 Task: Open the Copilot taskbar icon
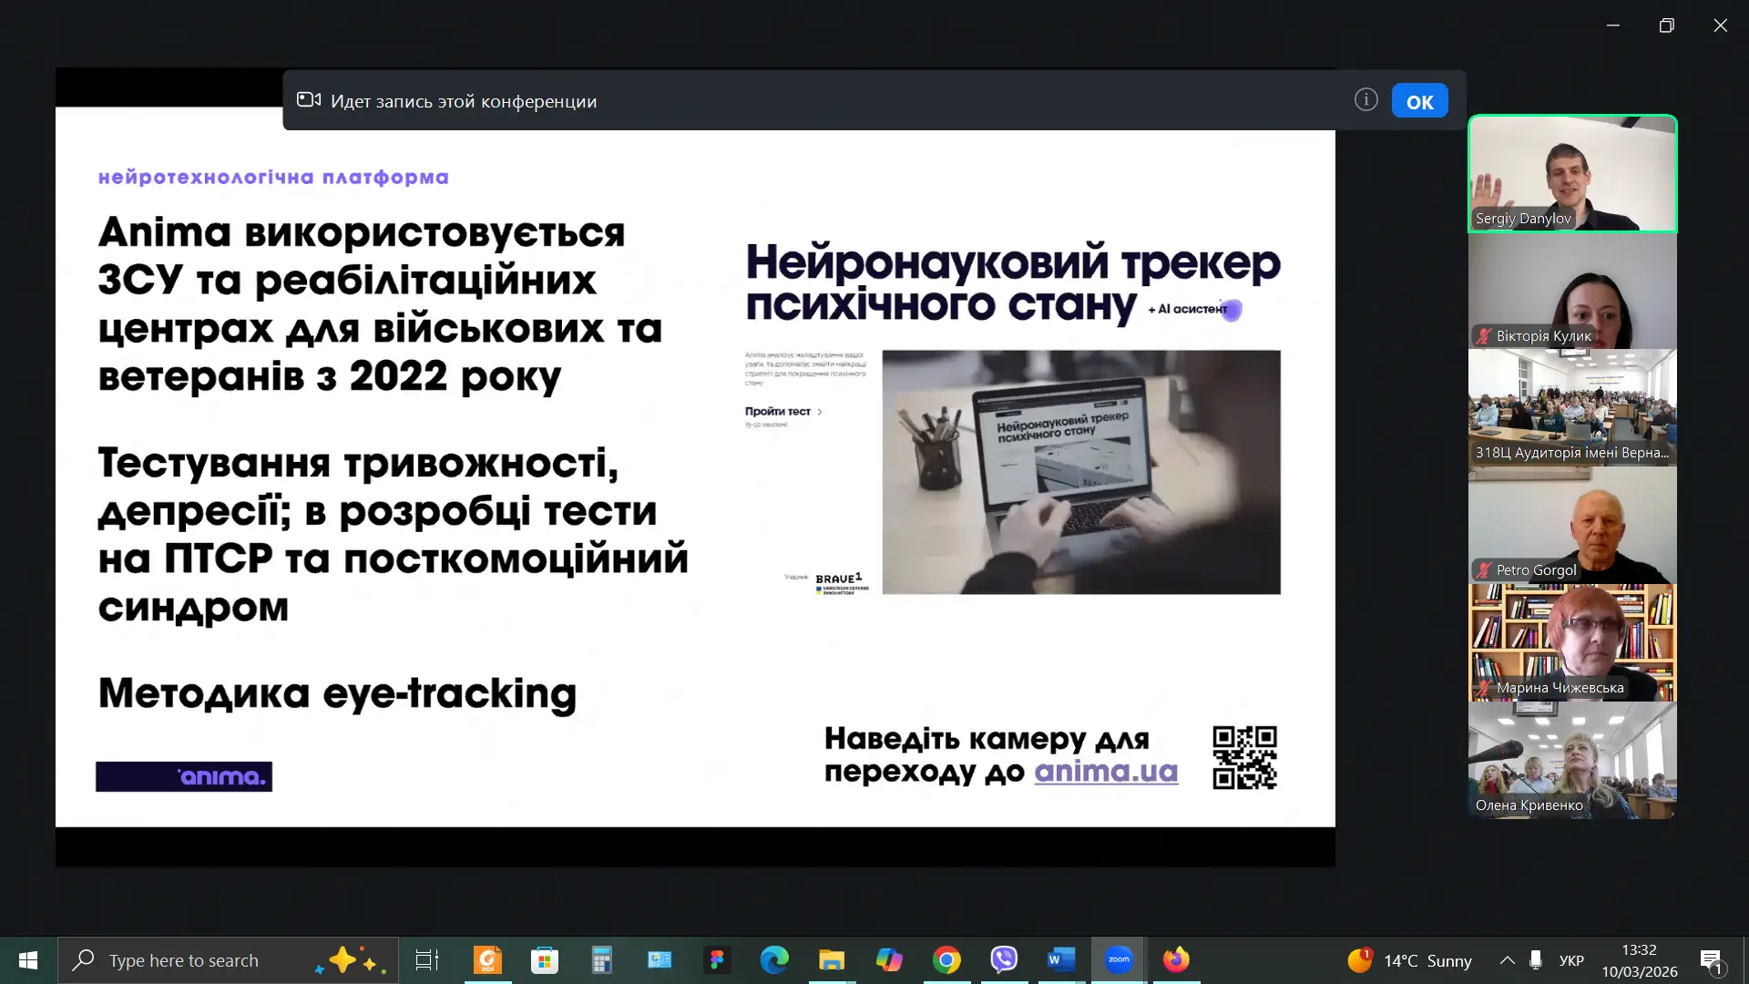pos(889,959)
